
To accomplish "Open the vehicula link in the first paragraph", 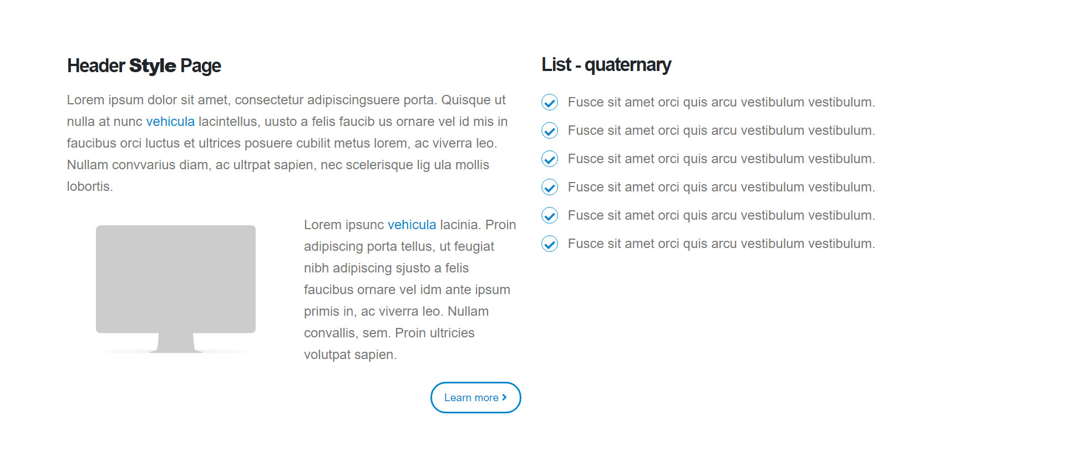I will pos(170,122).
